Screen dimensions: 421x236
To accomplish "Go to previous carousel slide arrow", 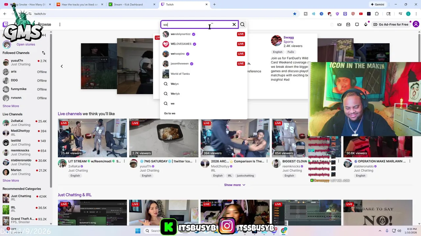I will click(x=62, y=66).
